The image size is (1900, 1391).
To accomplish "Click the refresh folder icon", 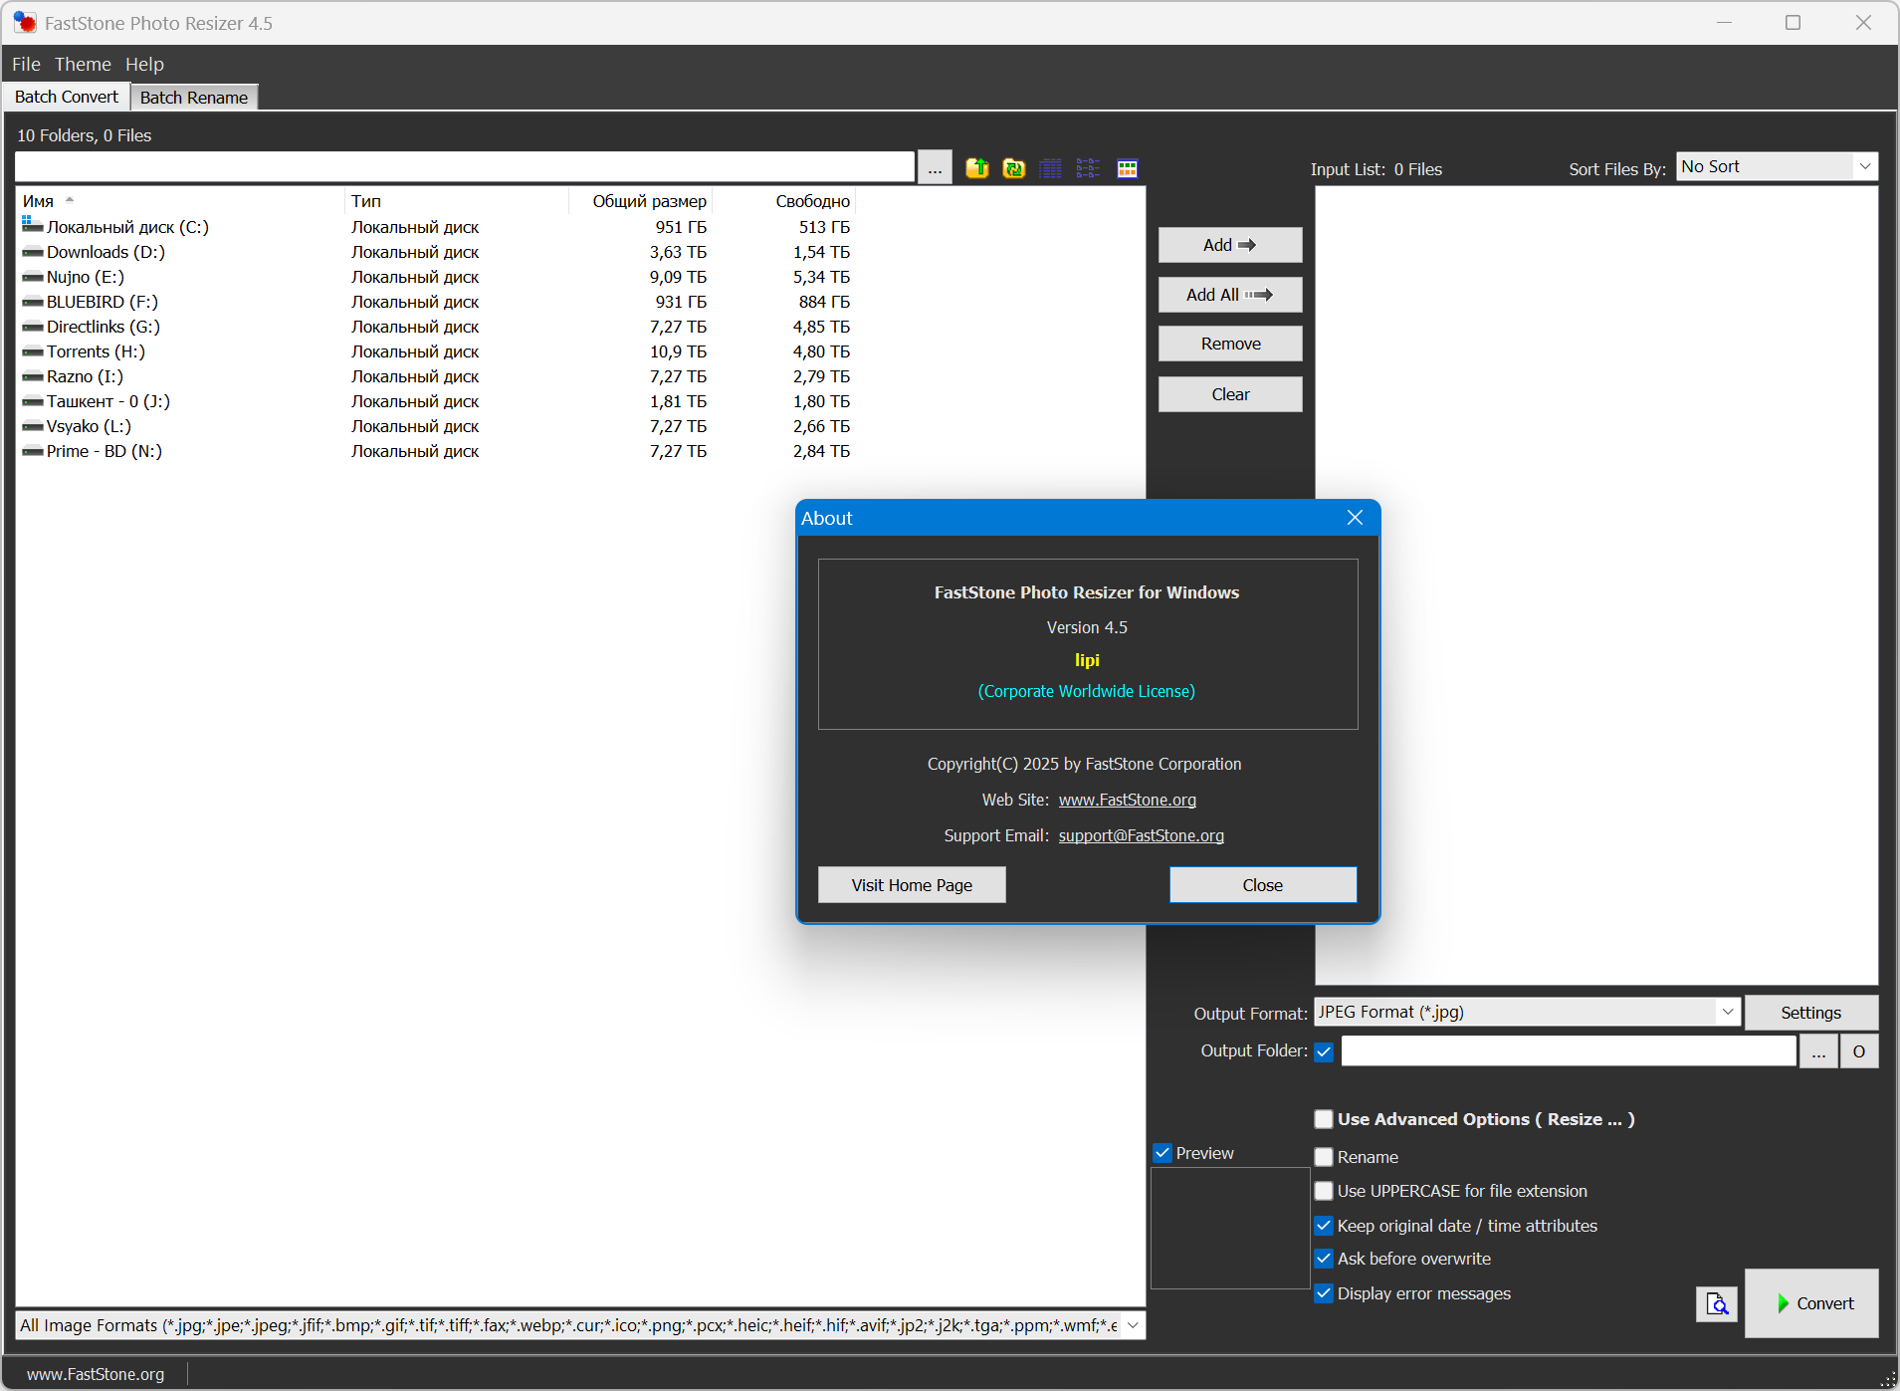I will 1013,168.
